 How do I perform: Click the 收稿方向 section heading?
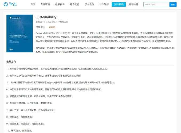[x=11, y=61]
